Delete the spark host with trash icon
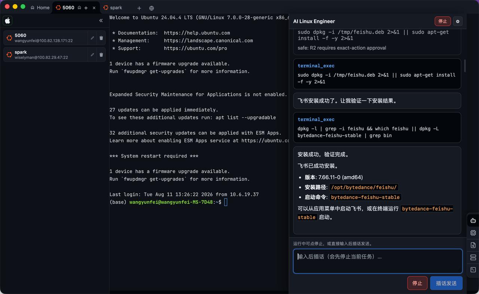The width and height of the screenshot is (479, 294). [x=101, y=55]
